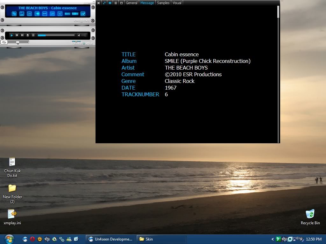Click the date value 1967
The height and width of the screenshot is (244, 326).
tap(171, 88)
